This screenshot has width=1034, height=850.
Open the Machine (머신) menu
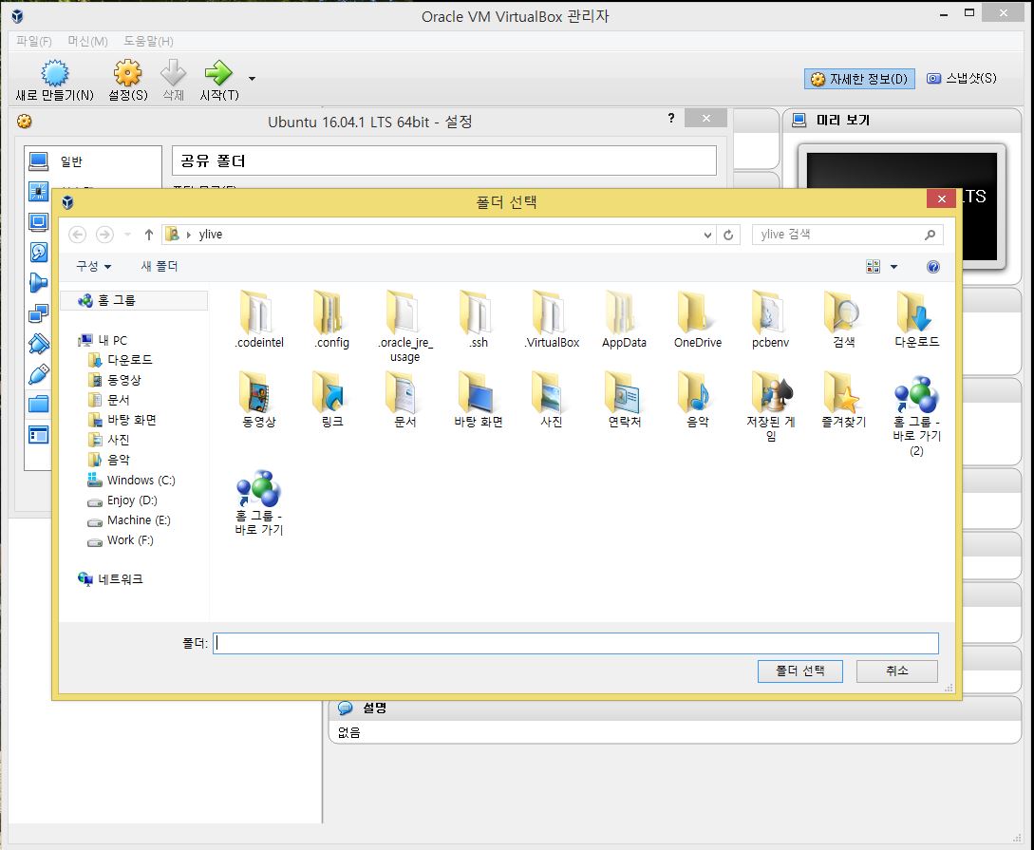coord(87,42)
